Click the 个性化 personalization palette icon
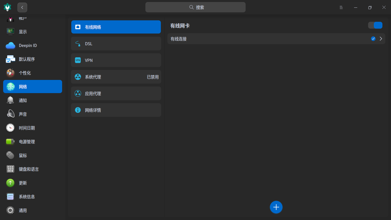 (x=11, y=73)
